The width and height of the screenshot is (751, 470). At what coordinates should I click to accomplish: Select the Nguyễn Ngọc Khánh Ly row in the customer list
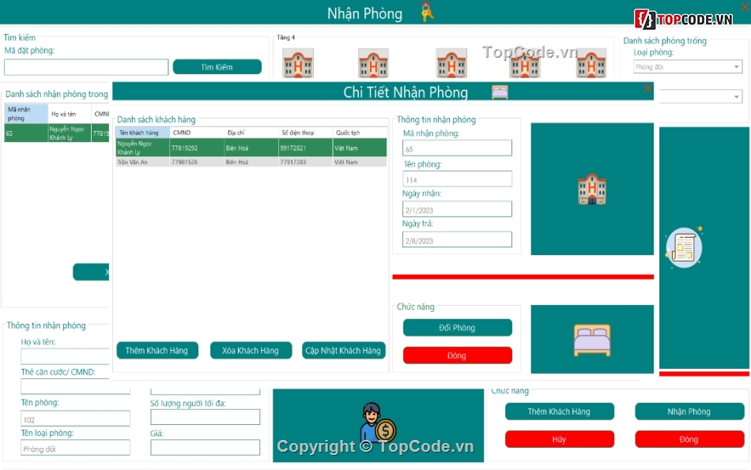tap(251, 148)
